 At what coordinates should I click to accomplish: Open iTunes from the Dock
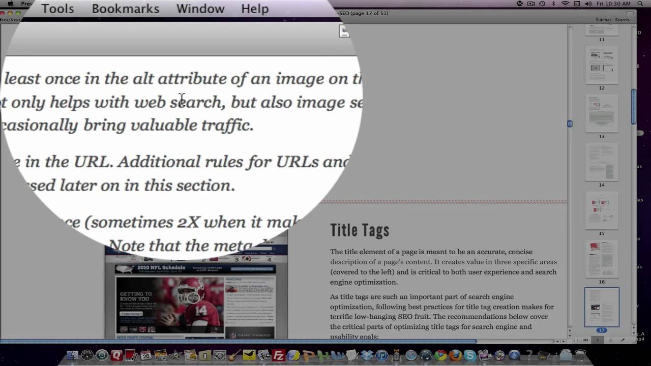pos(382,355)
